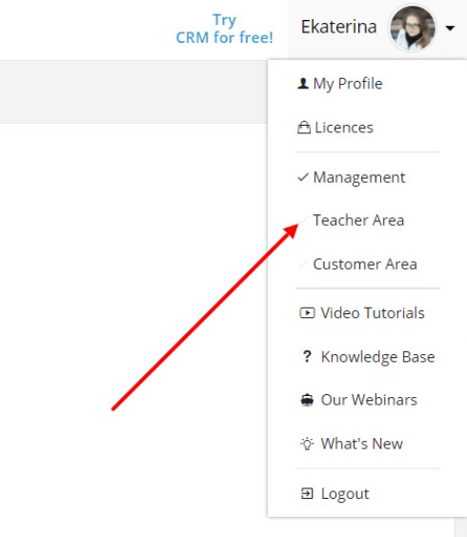Click Logout text to sign out
Image resolution: width=467 pixels, height=537 pixels.
[x=345, y=494]
